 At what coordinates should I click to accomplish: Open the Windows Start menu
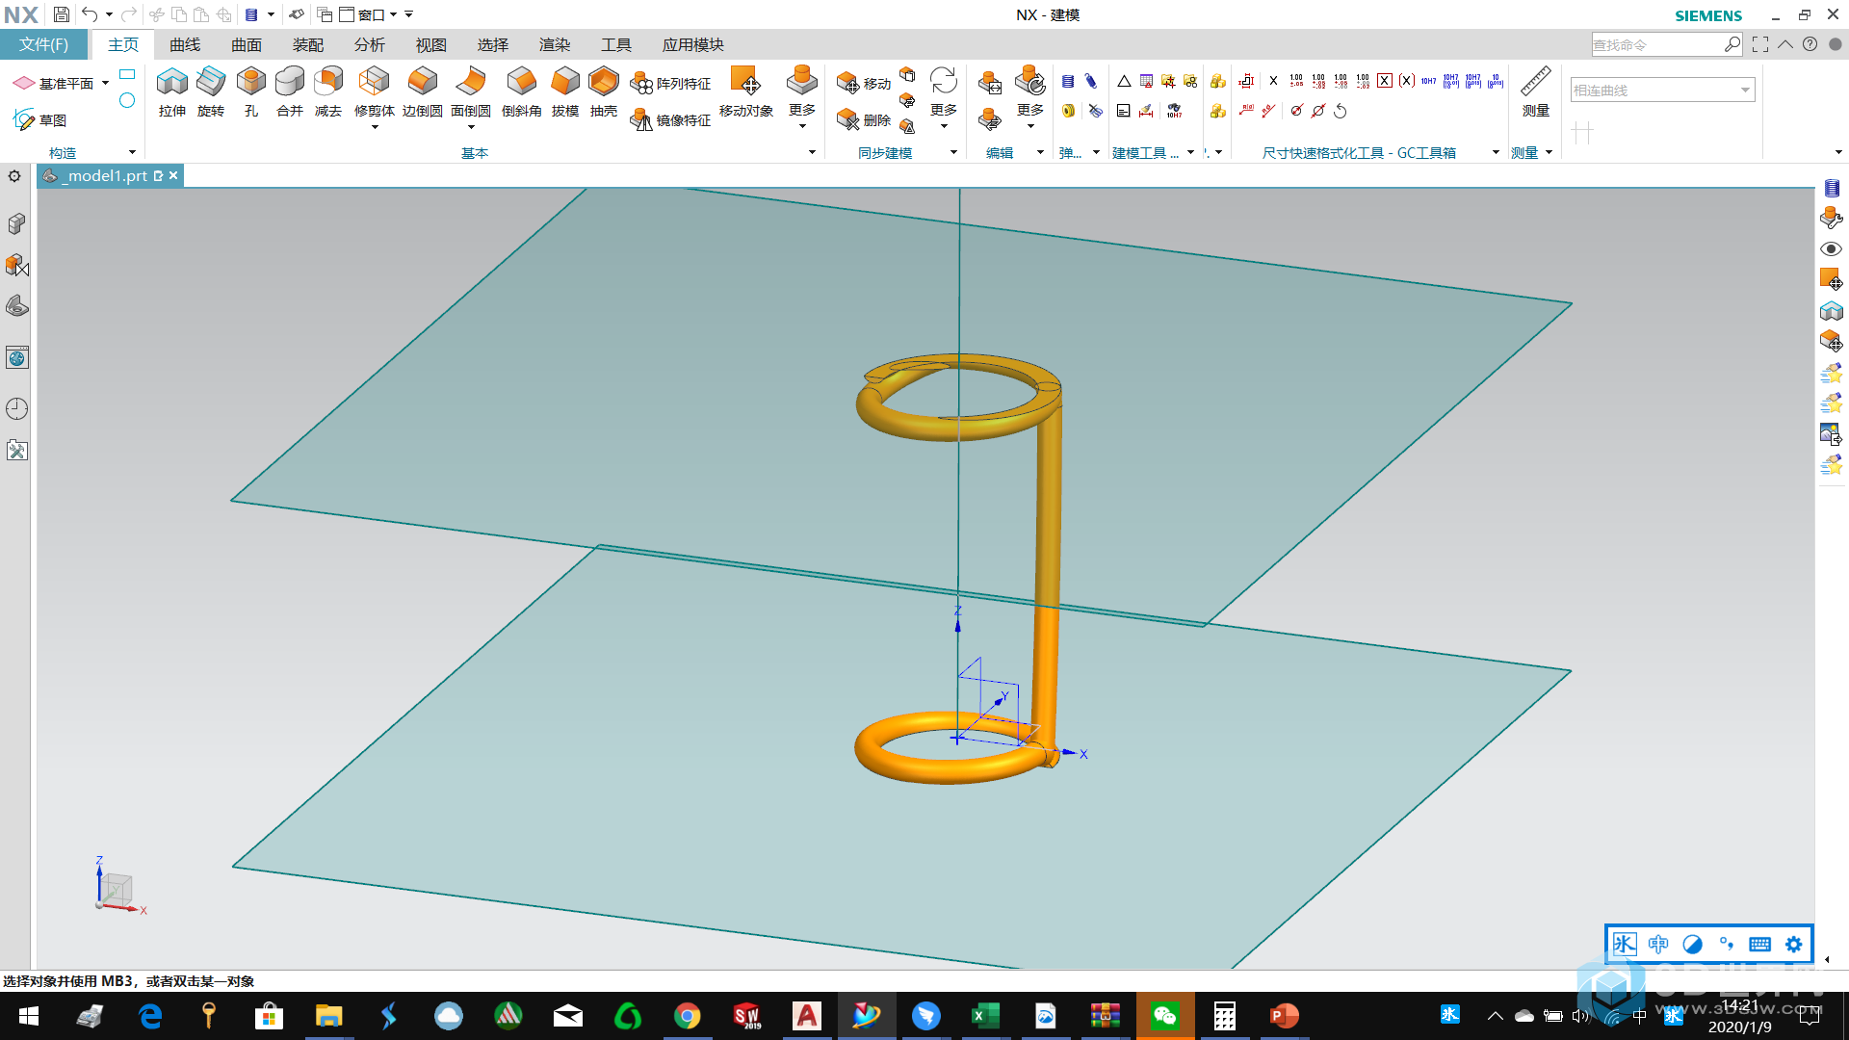coord(29,1016)
